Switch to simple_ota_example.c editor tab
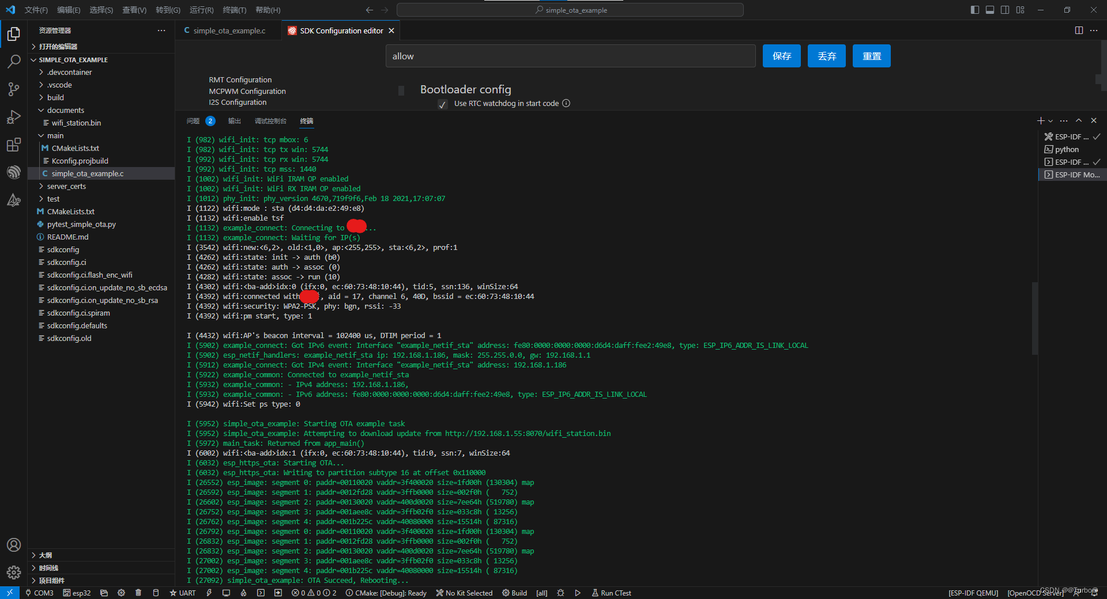Viewport: 1107px width, 599px height. (228, 31)
